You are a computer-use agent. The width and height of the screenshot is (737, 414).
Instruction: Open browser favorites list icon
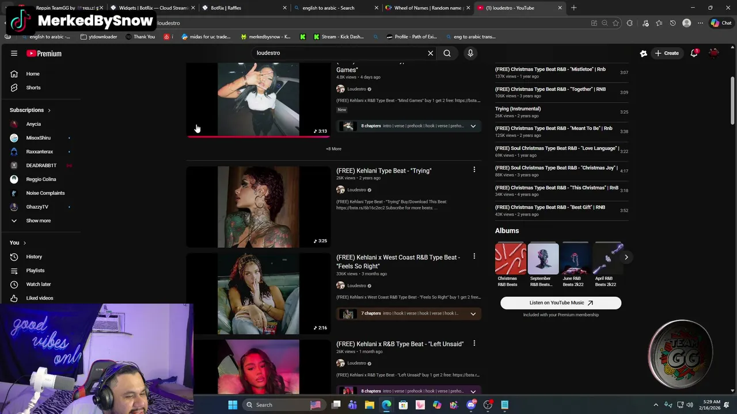coord(659,23)
